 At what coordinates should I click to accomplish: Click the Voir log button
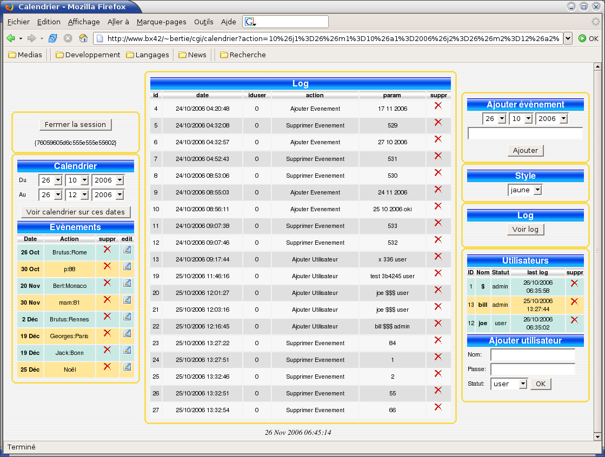526,230
